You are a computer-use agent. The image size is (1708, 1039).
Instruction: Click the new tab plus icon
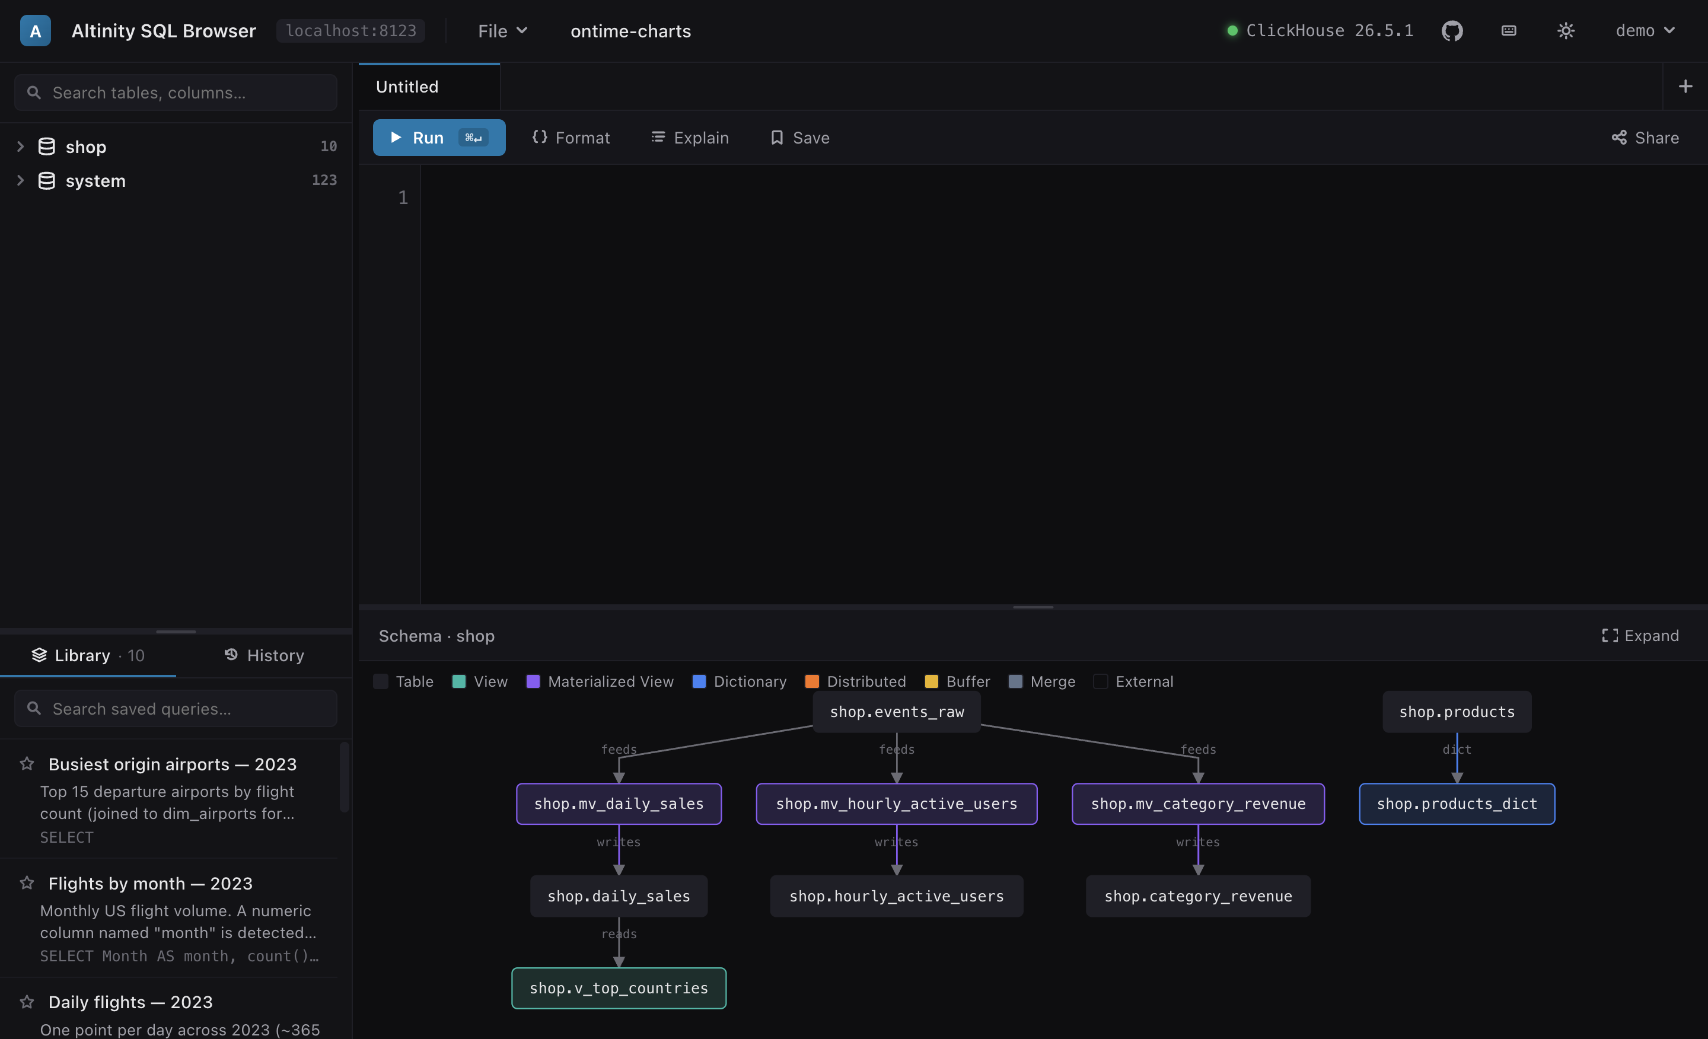click(x=1685, y=86)
